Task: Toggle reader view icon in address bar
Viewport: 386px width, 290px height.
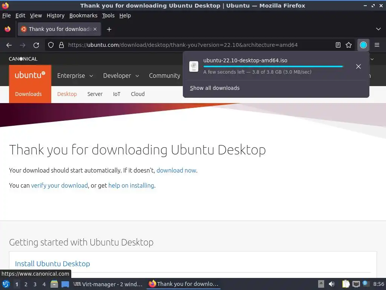Action: 338,45
